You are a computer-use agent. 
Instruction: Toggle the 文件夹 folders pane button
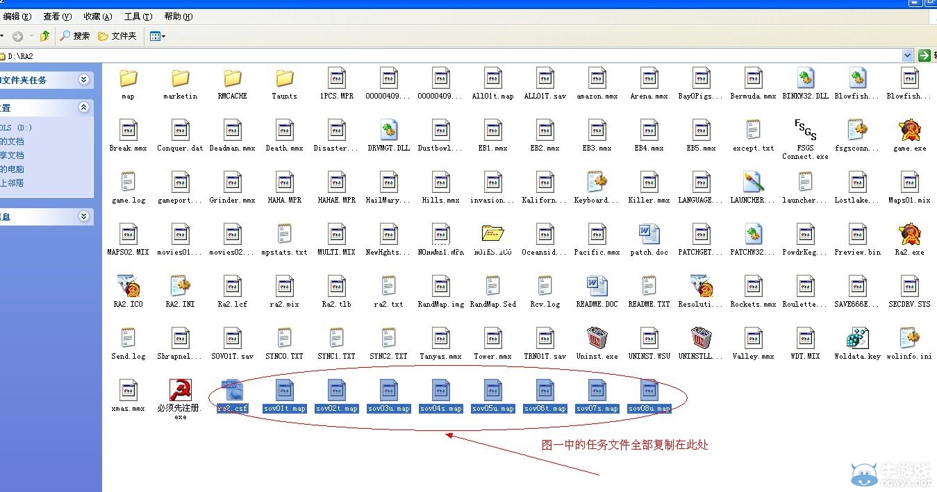click(117, 35)
